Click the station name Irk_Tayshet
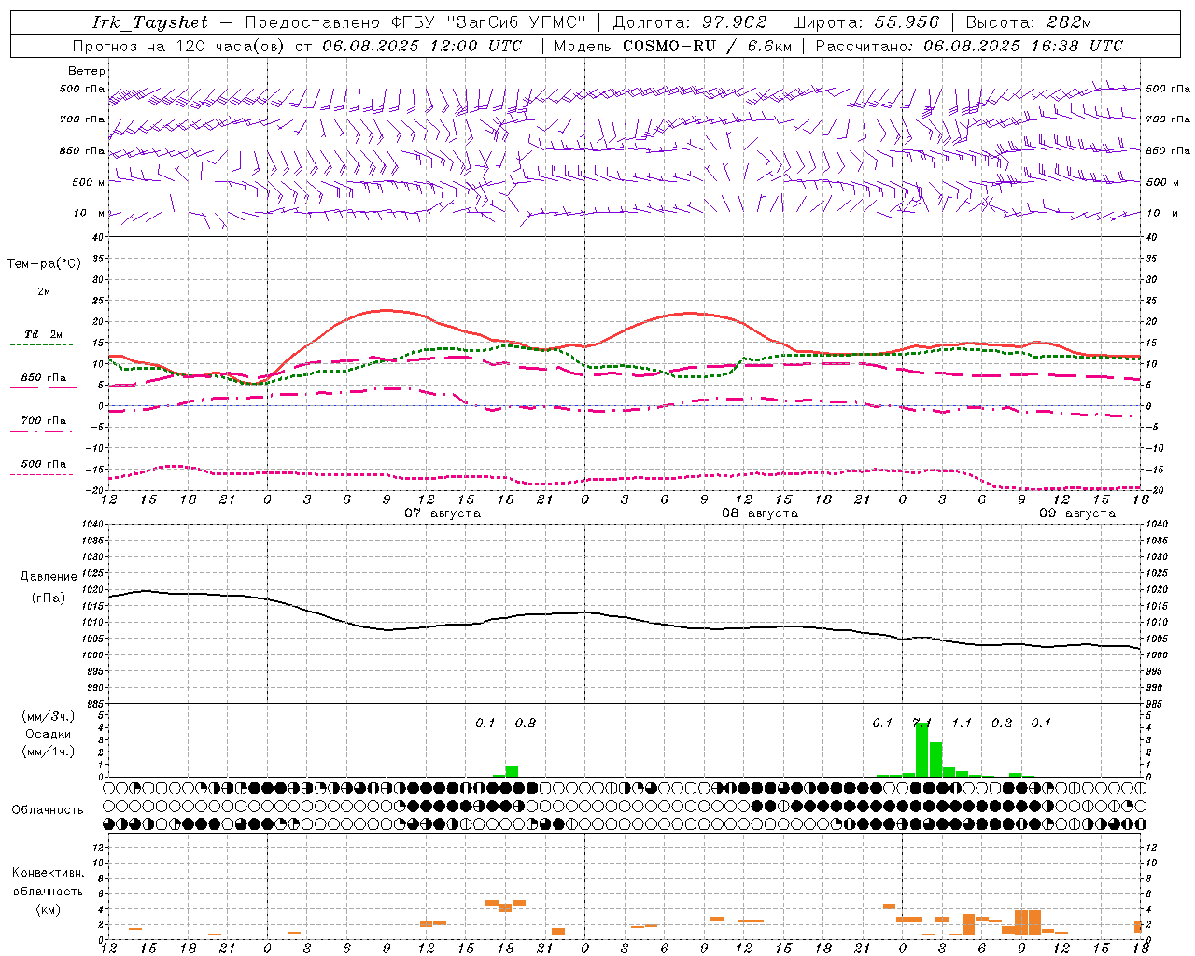 tap(149, 22)
